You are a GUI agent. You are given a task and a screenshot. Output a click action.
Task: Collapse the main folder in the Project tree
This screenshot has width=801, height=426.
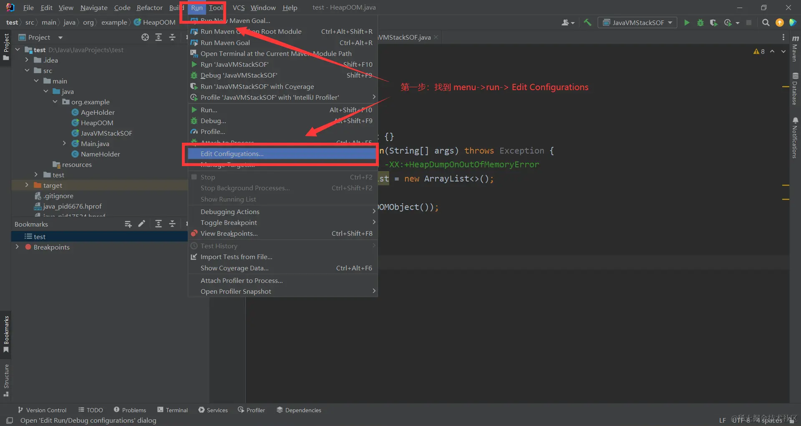point(36,81)
